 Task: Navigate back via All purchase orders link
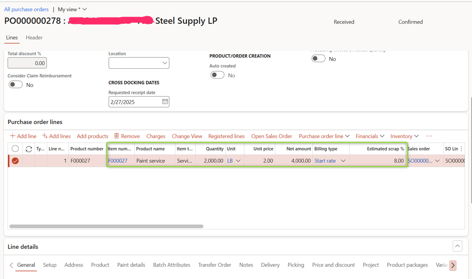coord(26,9)
